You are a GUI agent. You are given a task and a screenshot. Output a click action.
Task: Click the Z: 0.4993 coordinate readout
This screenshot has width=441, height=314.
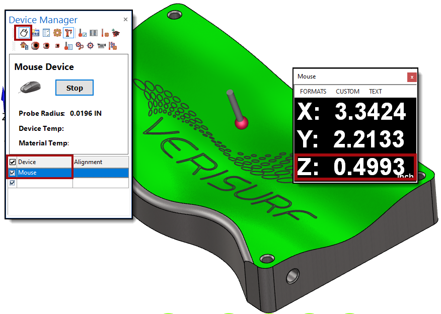(x=351, y=167)
